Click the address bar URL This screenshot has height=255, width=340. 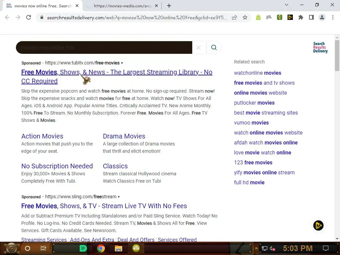pyautogui.click(x=136, y=18)
